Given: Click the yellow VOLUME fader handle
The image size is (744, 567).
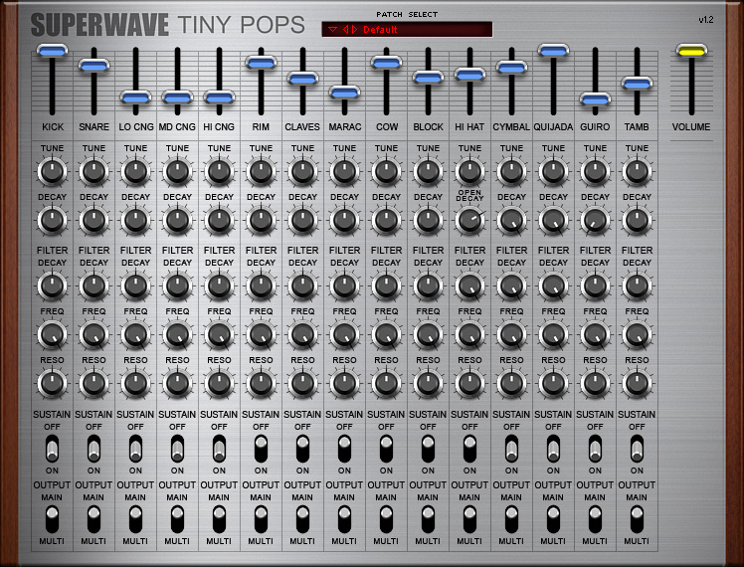Looking at the screenshot, I should pyautogui.click(x=691, y=51).
